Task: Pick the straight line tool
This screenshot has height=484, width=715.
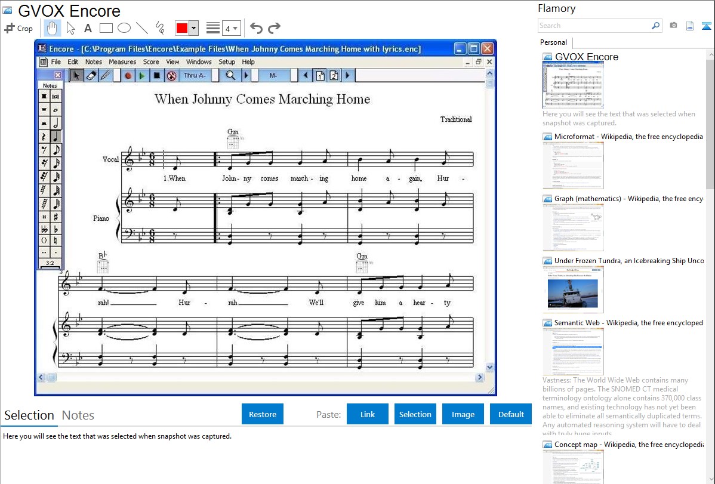Action: click(142, 28)
